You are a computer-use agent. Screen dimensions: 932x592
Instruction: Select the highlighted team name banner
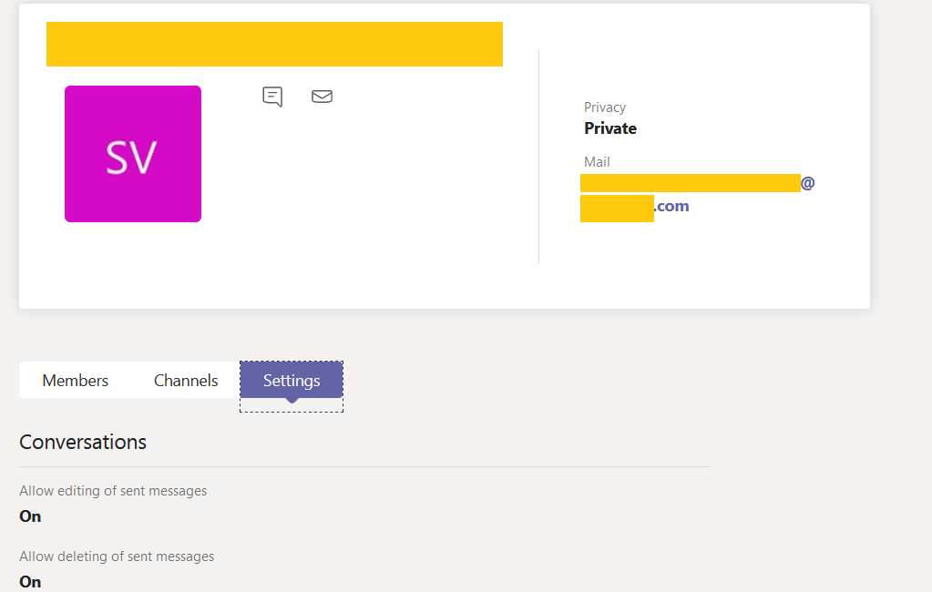[x=274, y=44]
